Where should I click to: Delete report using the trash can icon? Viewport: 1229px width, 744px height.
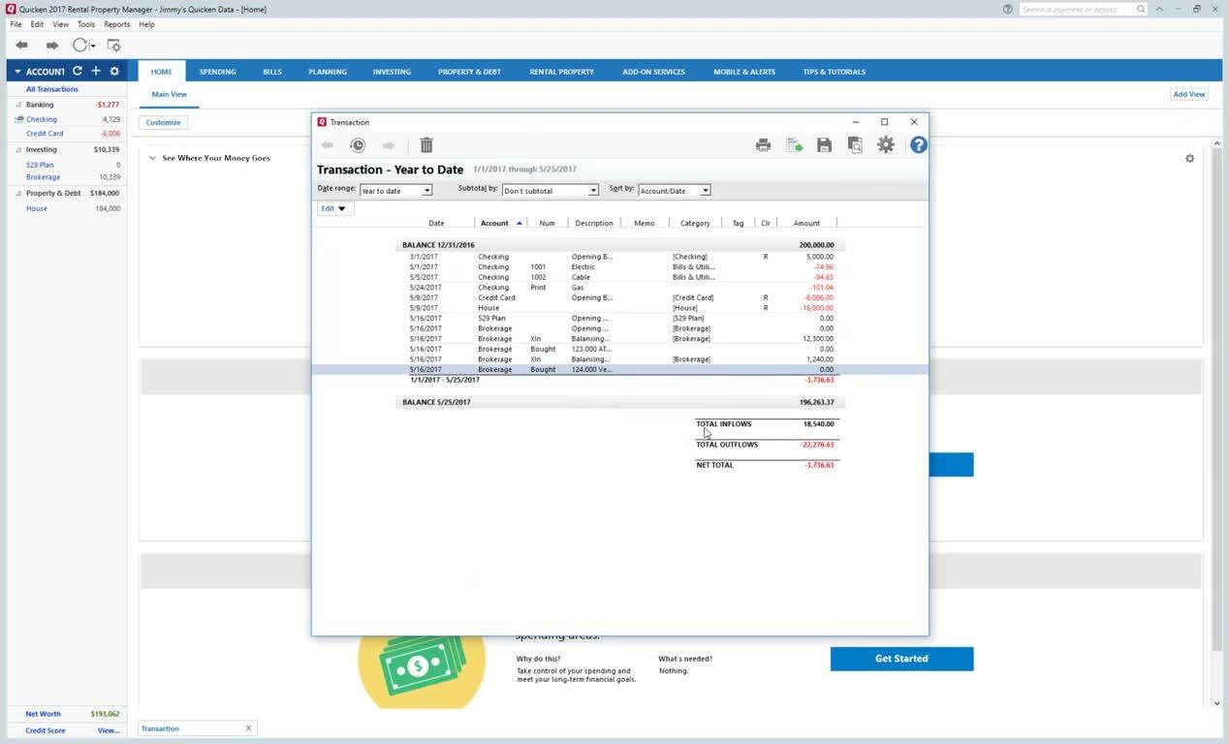426,145
